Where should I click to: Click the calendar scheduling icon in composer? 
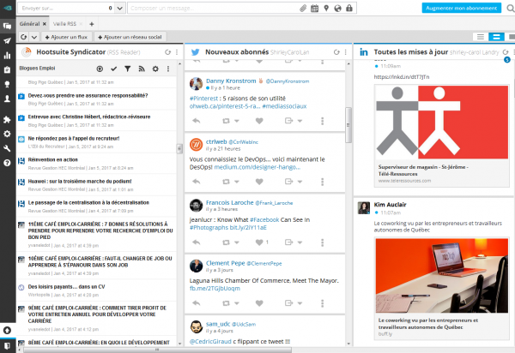coord(314,9)
